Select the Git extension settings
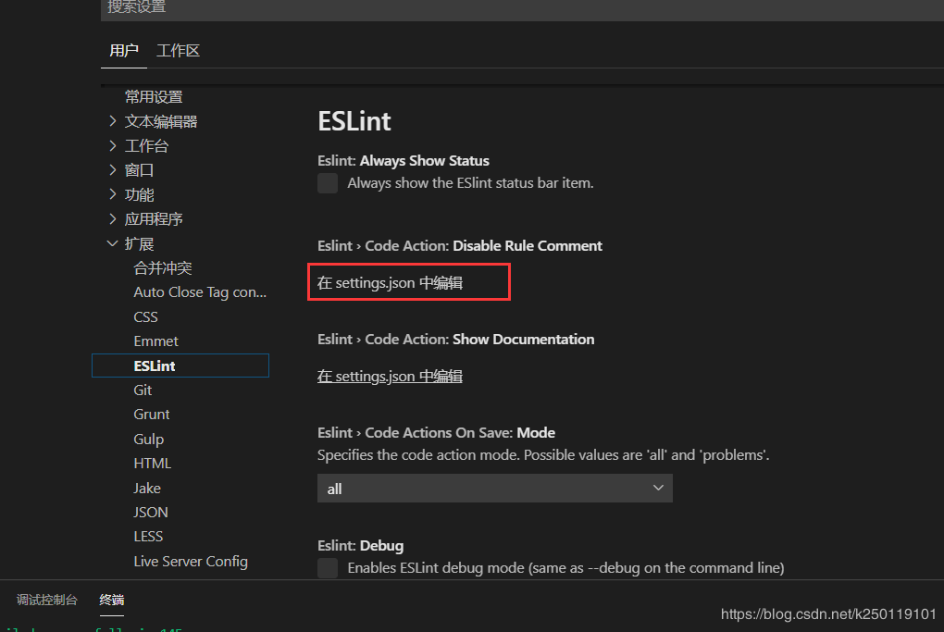The image size is (944, 632). point(143,390)
